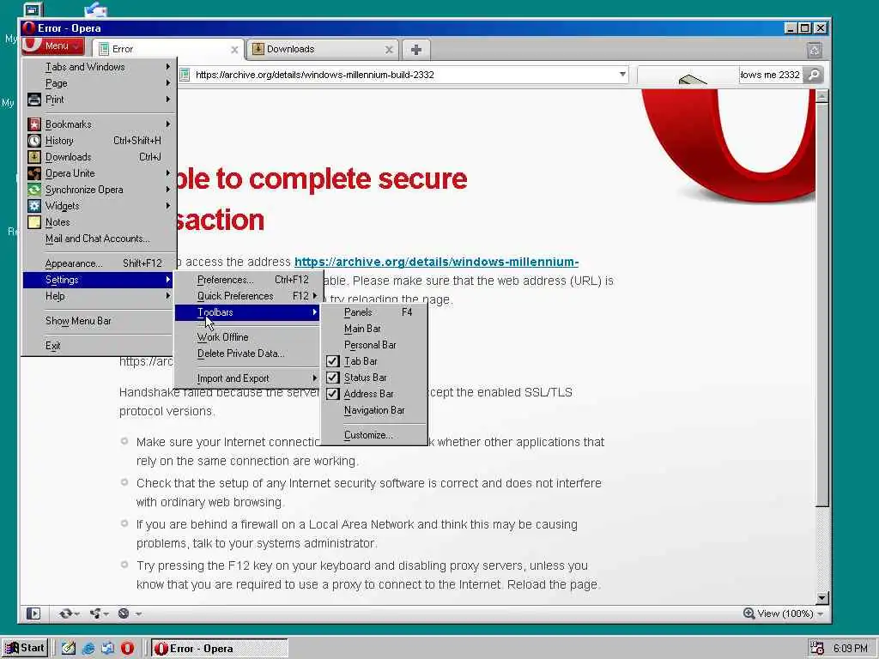Close the Error tab

(234, 50)
